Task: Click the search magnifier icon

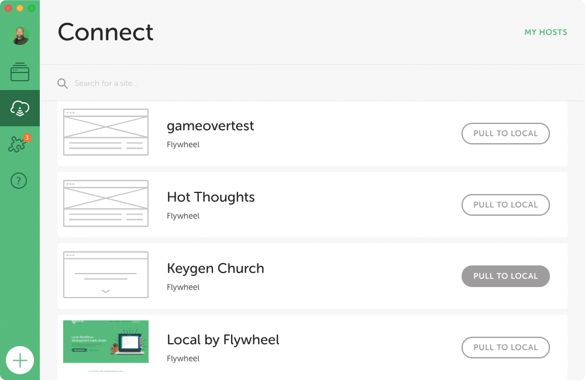Action: click(63, 84)
